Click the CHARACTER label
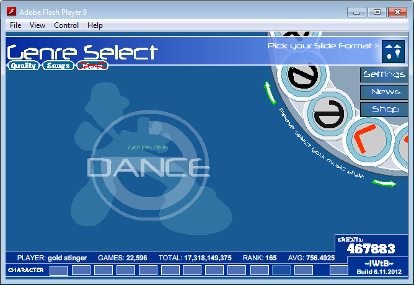The width and height of the screenshot is (414, 285). [26, 270]
